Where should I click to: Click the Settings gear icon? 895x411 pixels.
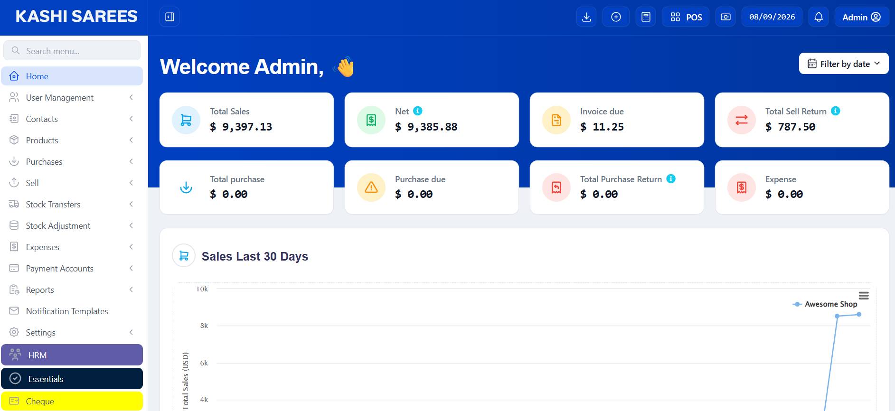(14, 332)
